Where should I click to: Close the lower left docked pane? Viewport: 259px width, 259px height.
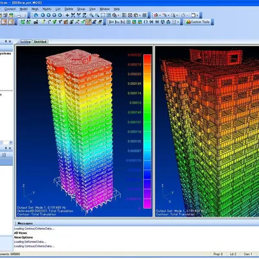click(x=10, y=148)
